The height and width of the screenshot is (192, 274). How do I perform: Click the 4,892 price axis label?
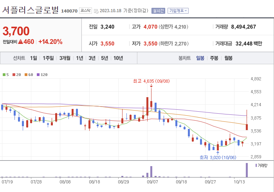click(x=256, y=79)
